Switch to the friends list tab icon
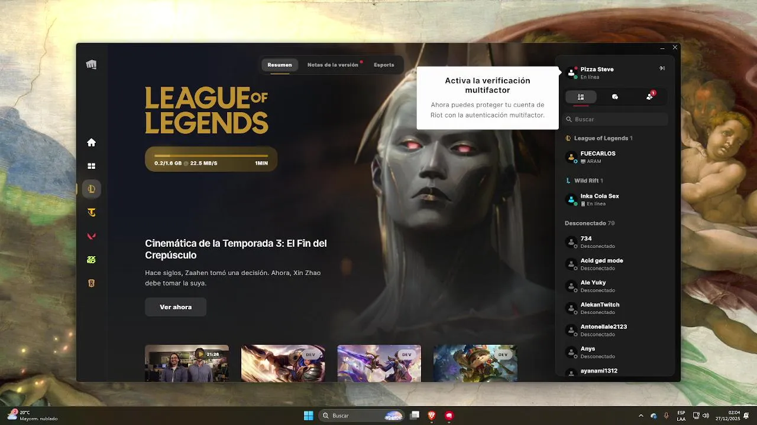The image size is (757, 425). [581, 97]
